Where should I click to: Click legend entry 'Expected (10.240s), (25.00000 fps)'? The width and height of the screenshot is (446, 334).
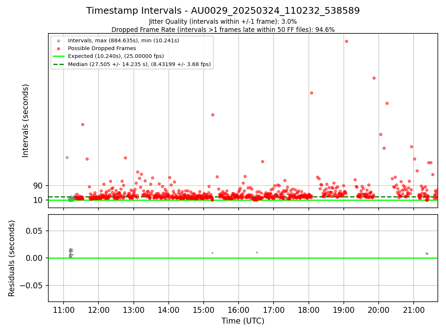point(116,56)
